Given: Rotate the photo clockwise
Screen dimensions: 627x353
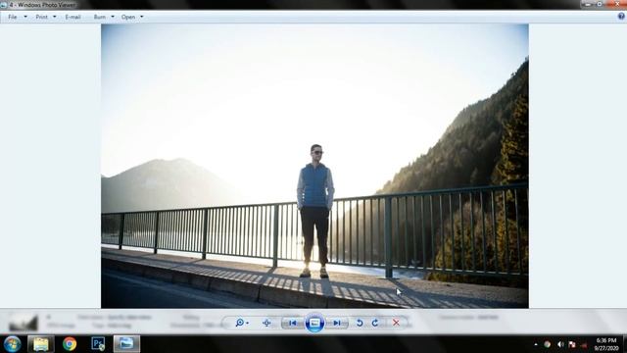Looking at the screenshot, I should click(374, 323).
